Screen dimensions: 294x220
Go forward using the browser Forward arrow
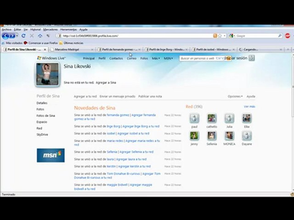pos(12,35)
